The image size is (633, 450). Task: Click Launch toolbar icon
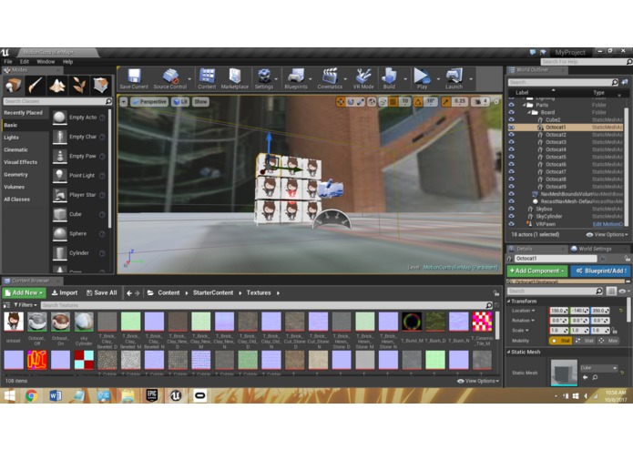pos(454,78)
